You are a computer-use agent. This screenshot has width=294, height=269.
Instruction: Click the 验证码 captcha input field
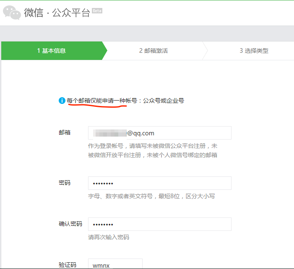pos(115,264)
